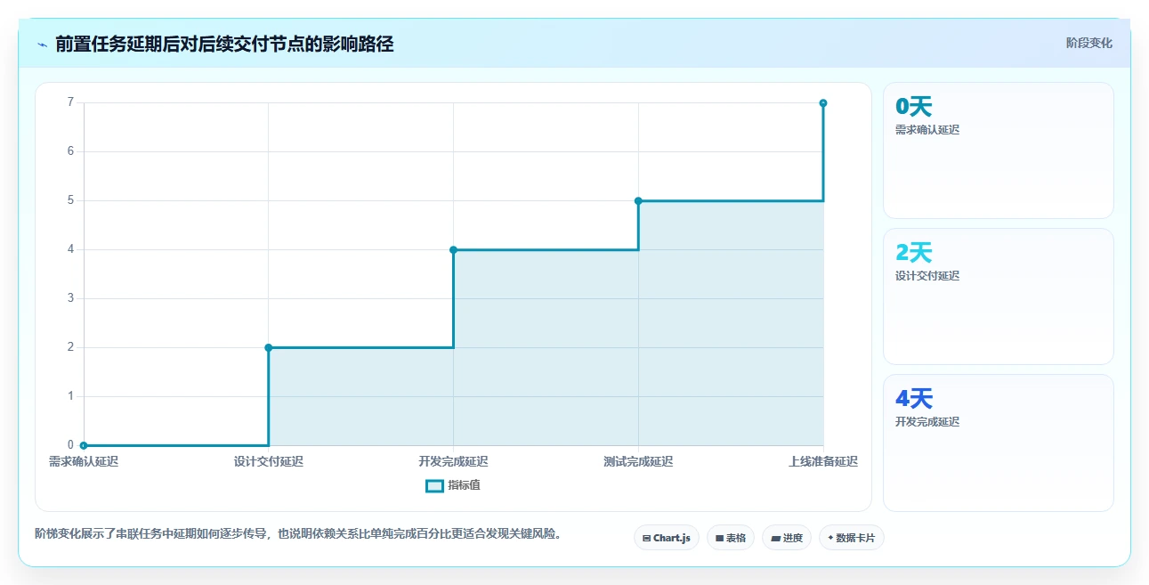
Task: Select the 数据卡片 chip
Action: tap(852, 538)
